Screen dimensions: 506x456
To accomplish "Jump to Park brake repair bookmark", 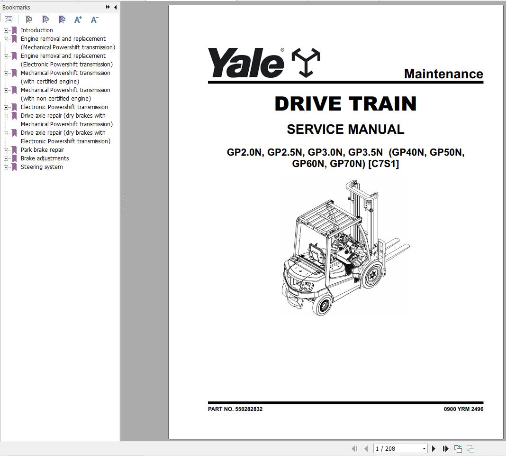I will click(x=42, y=149).
